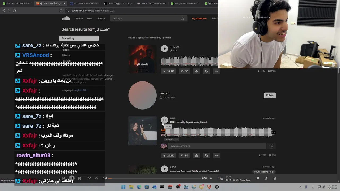Open Brave browser from the taskbar
The width and height of the screenshot is (340, 191).
209,187
